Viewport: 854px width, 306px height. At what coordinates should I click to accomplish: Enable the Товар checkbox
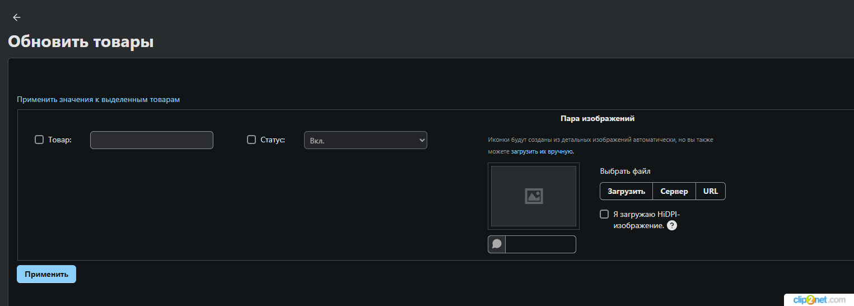[x=39, y=140]
